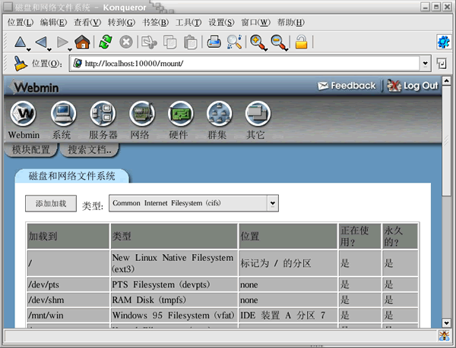Copy selection with the Copy icon
Screen dimensions: 456x348
tap(169, 42)
